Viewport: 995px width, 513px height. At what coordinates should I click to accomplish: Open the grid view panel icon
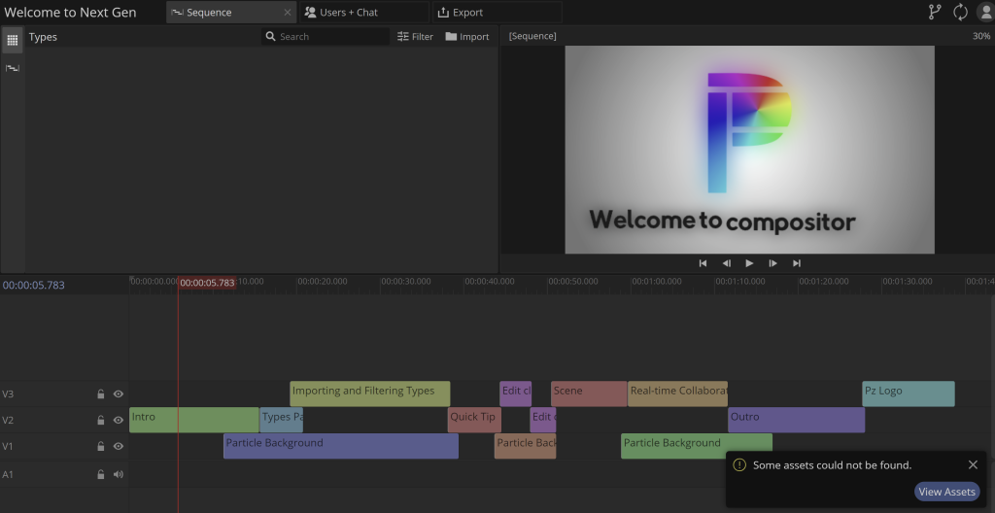click(13, 40)
